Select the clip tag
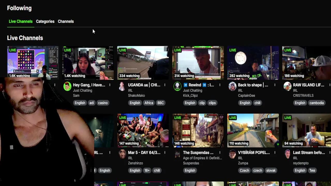Screen dimensions: 331x186 [x=202, y=103]
